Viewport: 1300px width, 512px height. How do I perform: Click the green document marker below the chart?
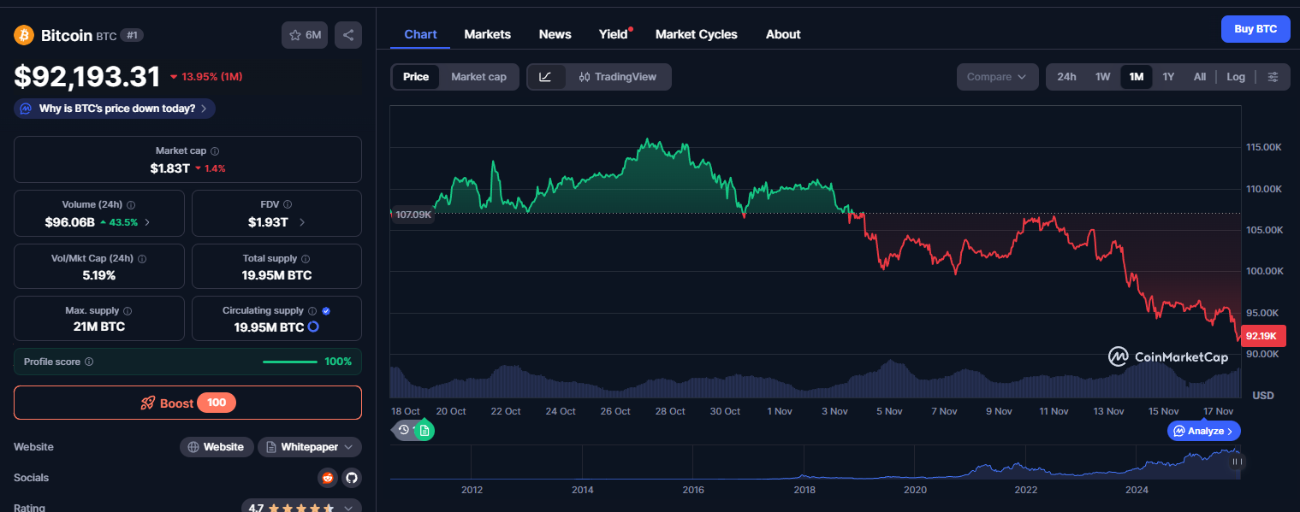tap(424, 430)
